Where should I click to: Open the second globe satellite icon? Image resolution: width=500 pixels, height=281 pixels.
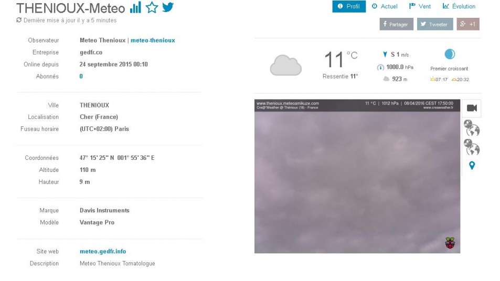click(x=472, y=147)
